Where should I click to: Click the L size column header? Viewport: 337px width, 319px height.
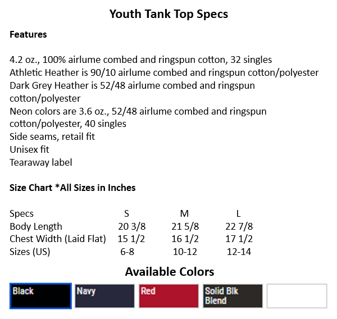click(240, 213)
